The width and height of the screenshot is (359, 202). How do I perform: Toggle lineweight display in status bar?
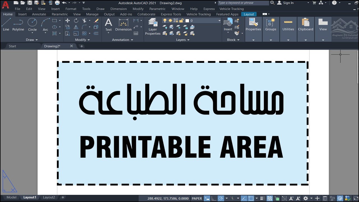[263, 198]
